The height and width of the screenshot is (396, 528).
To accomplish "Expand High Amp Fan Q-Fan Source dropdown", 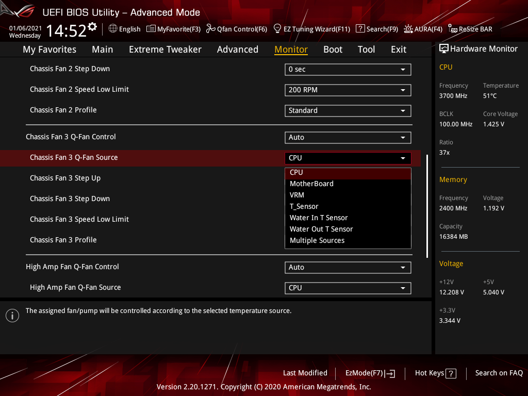I will click(x=348, y=288).
